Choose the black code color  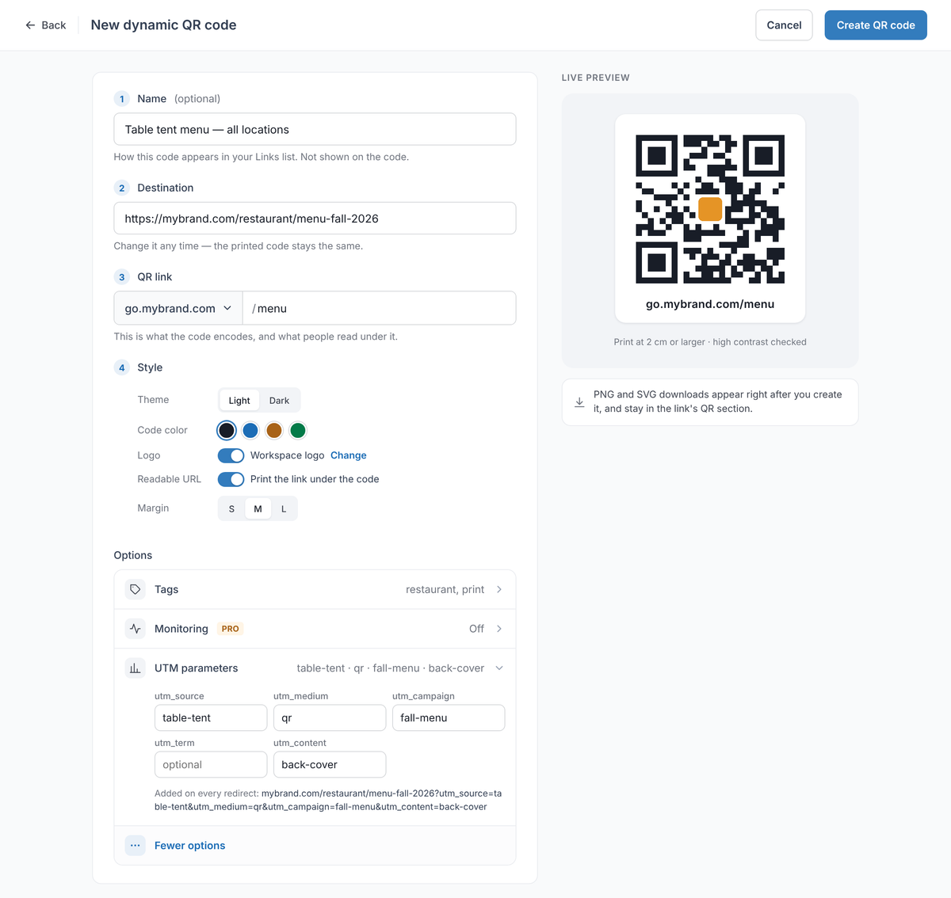pos(227,430)
